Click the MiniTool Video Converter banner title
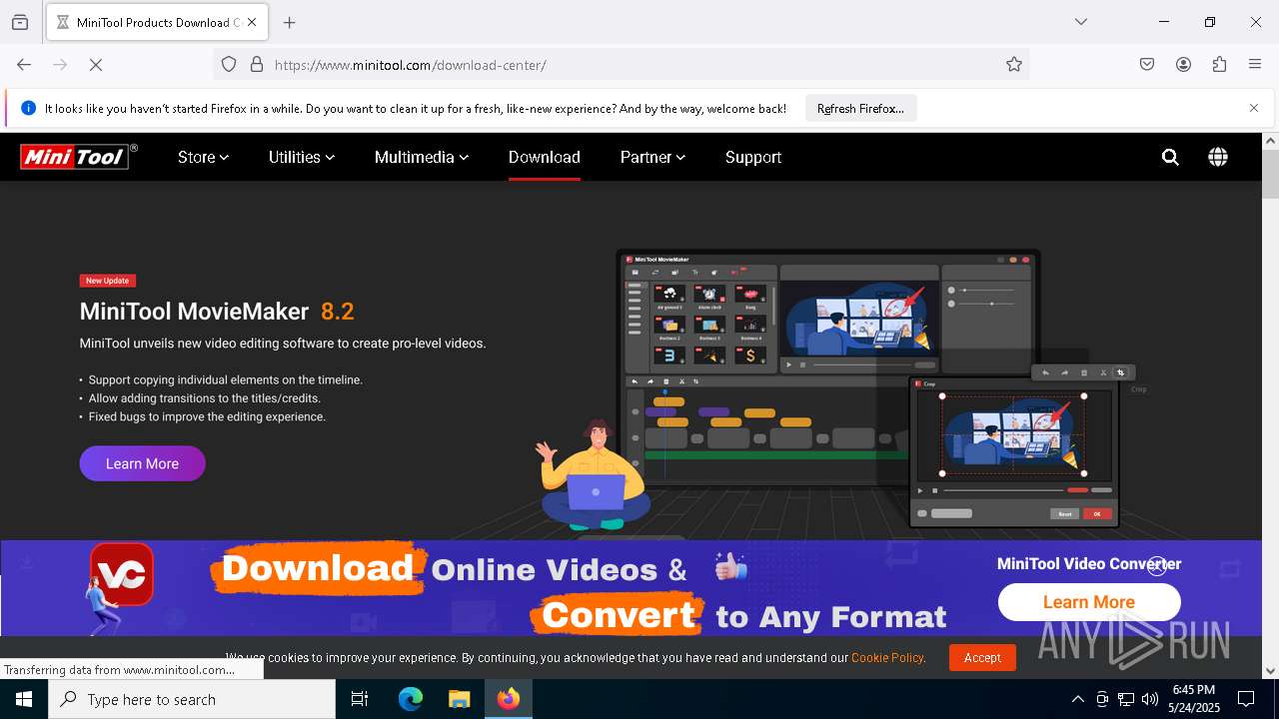 (1089, 564)
